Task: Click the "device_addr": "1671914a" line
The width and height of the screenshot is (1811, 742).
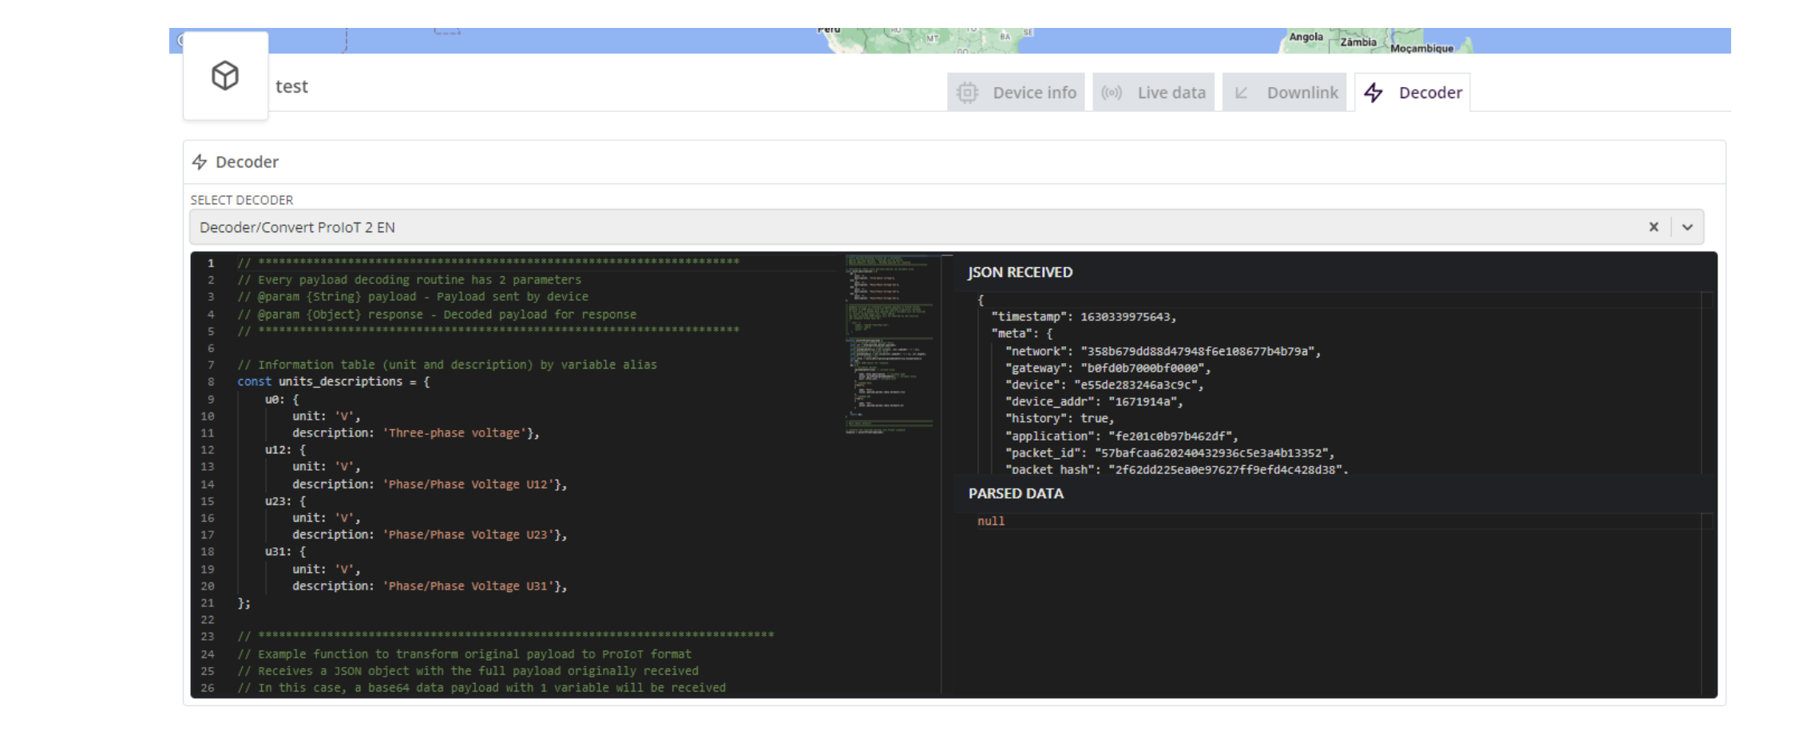Action: 1094,401
